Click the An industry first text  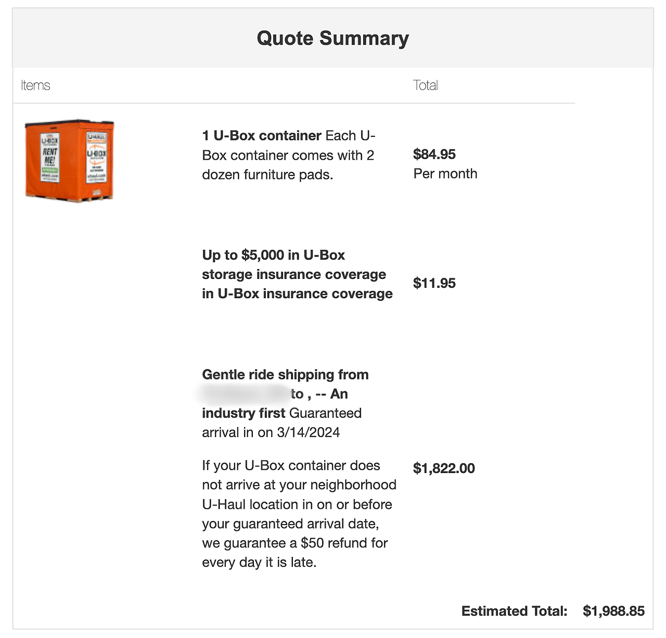(x=243, y=413)
